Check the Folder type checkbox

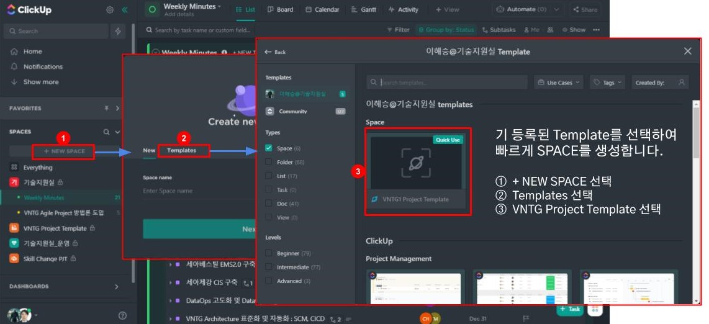pos(269,162)
